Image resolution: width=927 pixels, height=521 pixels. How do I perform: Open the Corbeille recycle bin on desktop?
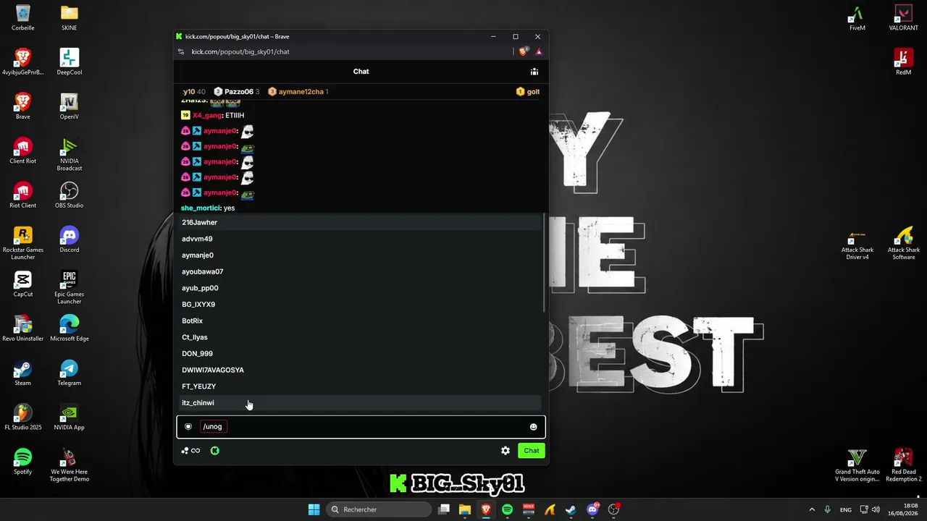point(23,19)
